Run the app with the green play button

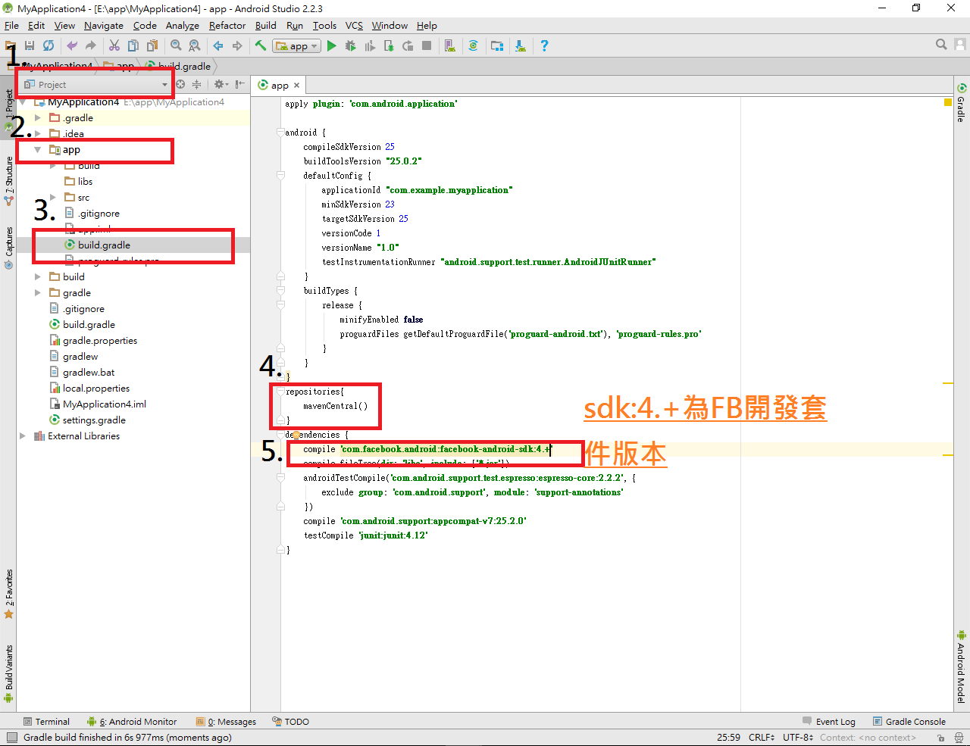click(332, 45)
